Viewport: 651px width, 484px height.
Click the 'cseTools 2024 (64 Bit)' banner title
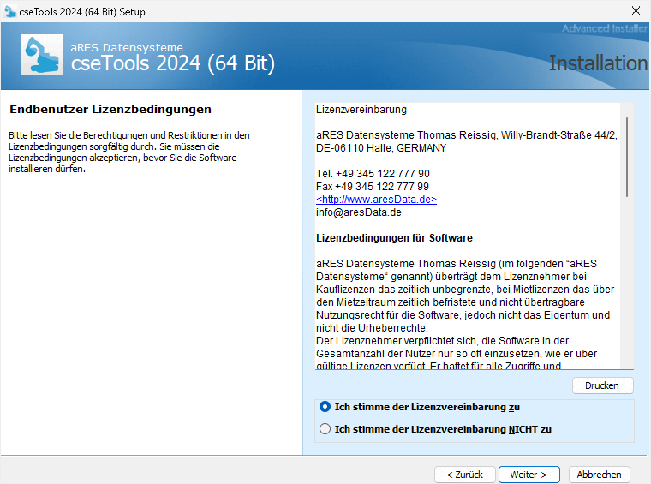click(173, 63)
